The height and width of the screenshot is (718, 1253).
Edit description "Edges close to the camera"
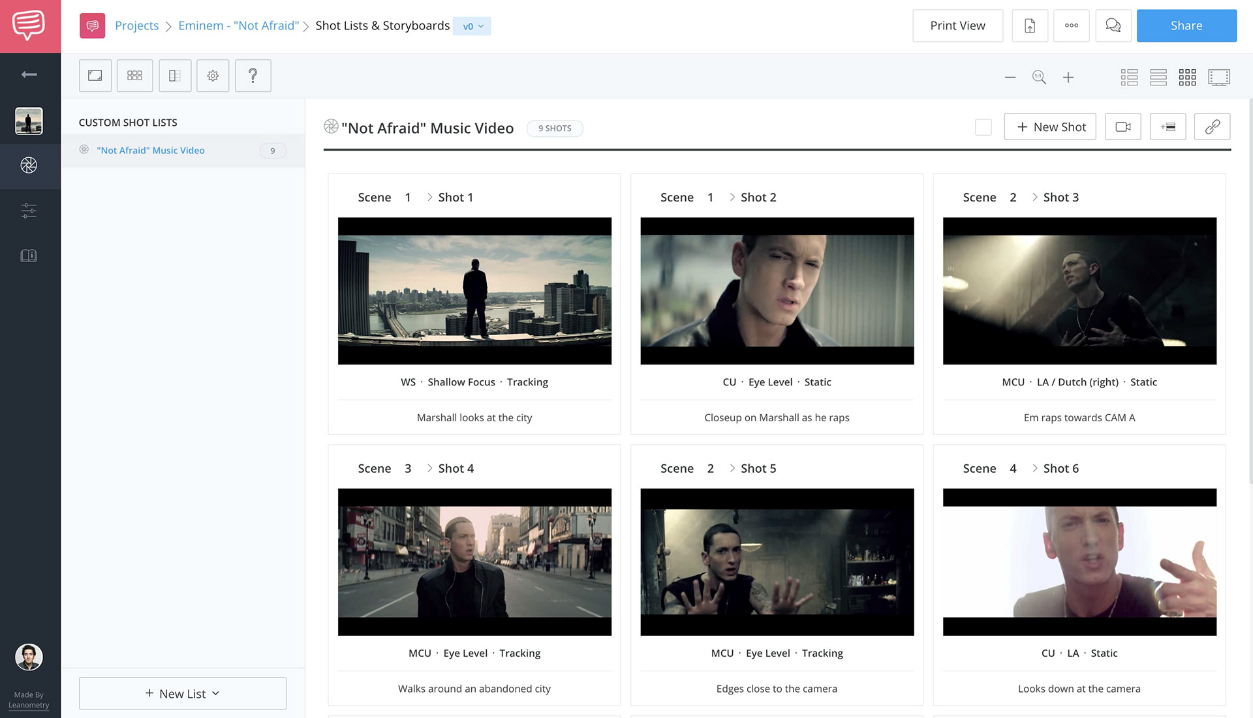click(x=777, y=689)
